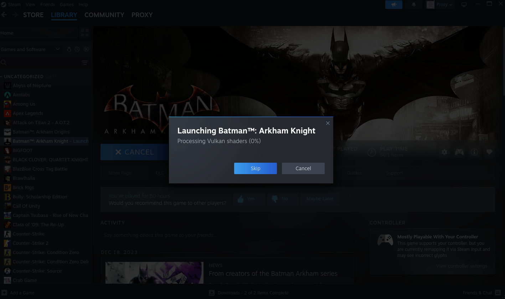This screenshot has width=505, height=299.
Task: Open the STORE section
Action: click(33, 15)
